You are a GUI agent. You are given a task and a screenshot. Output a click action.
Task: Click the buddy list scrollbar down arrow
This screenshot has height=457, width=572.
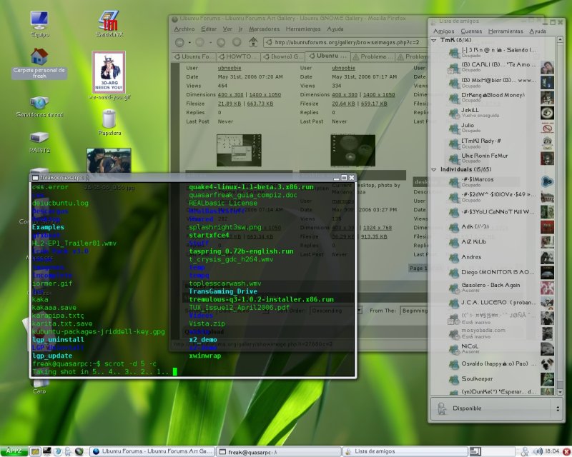(561, 392)
